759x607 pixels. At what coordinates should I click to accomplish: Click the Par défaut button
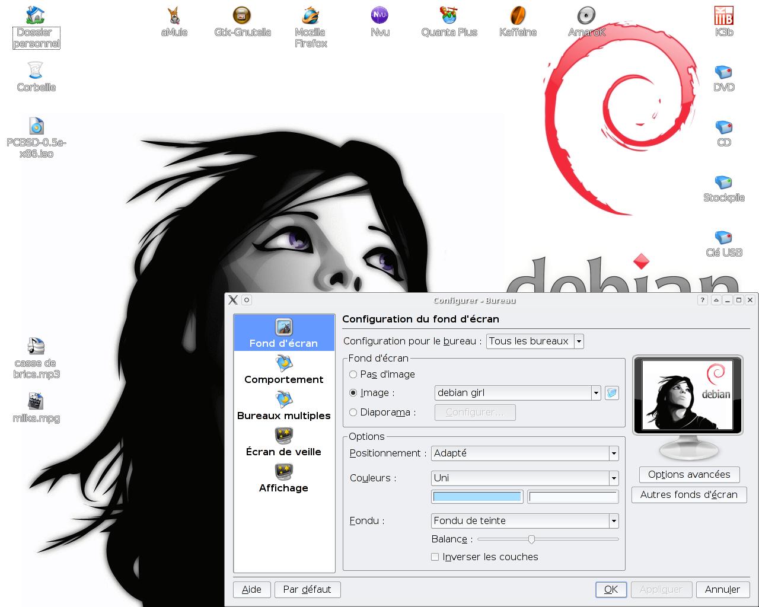(x=307, y=589)
